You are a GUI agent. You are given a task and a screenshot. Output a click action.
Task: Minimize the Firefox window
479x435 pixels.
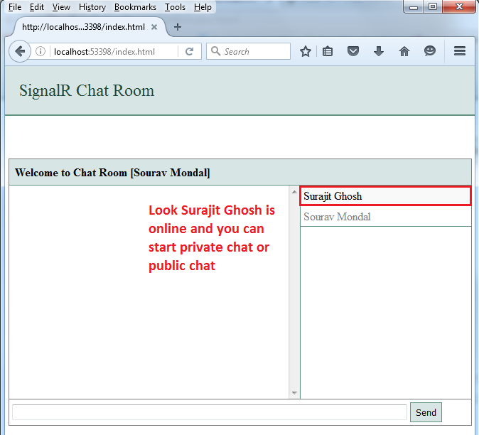pyautogui.click(x=414, y=6)
